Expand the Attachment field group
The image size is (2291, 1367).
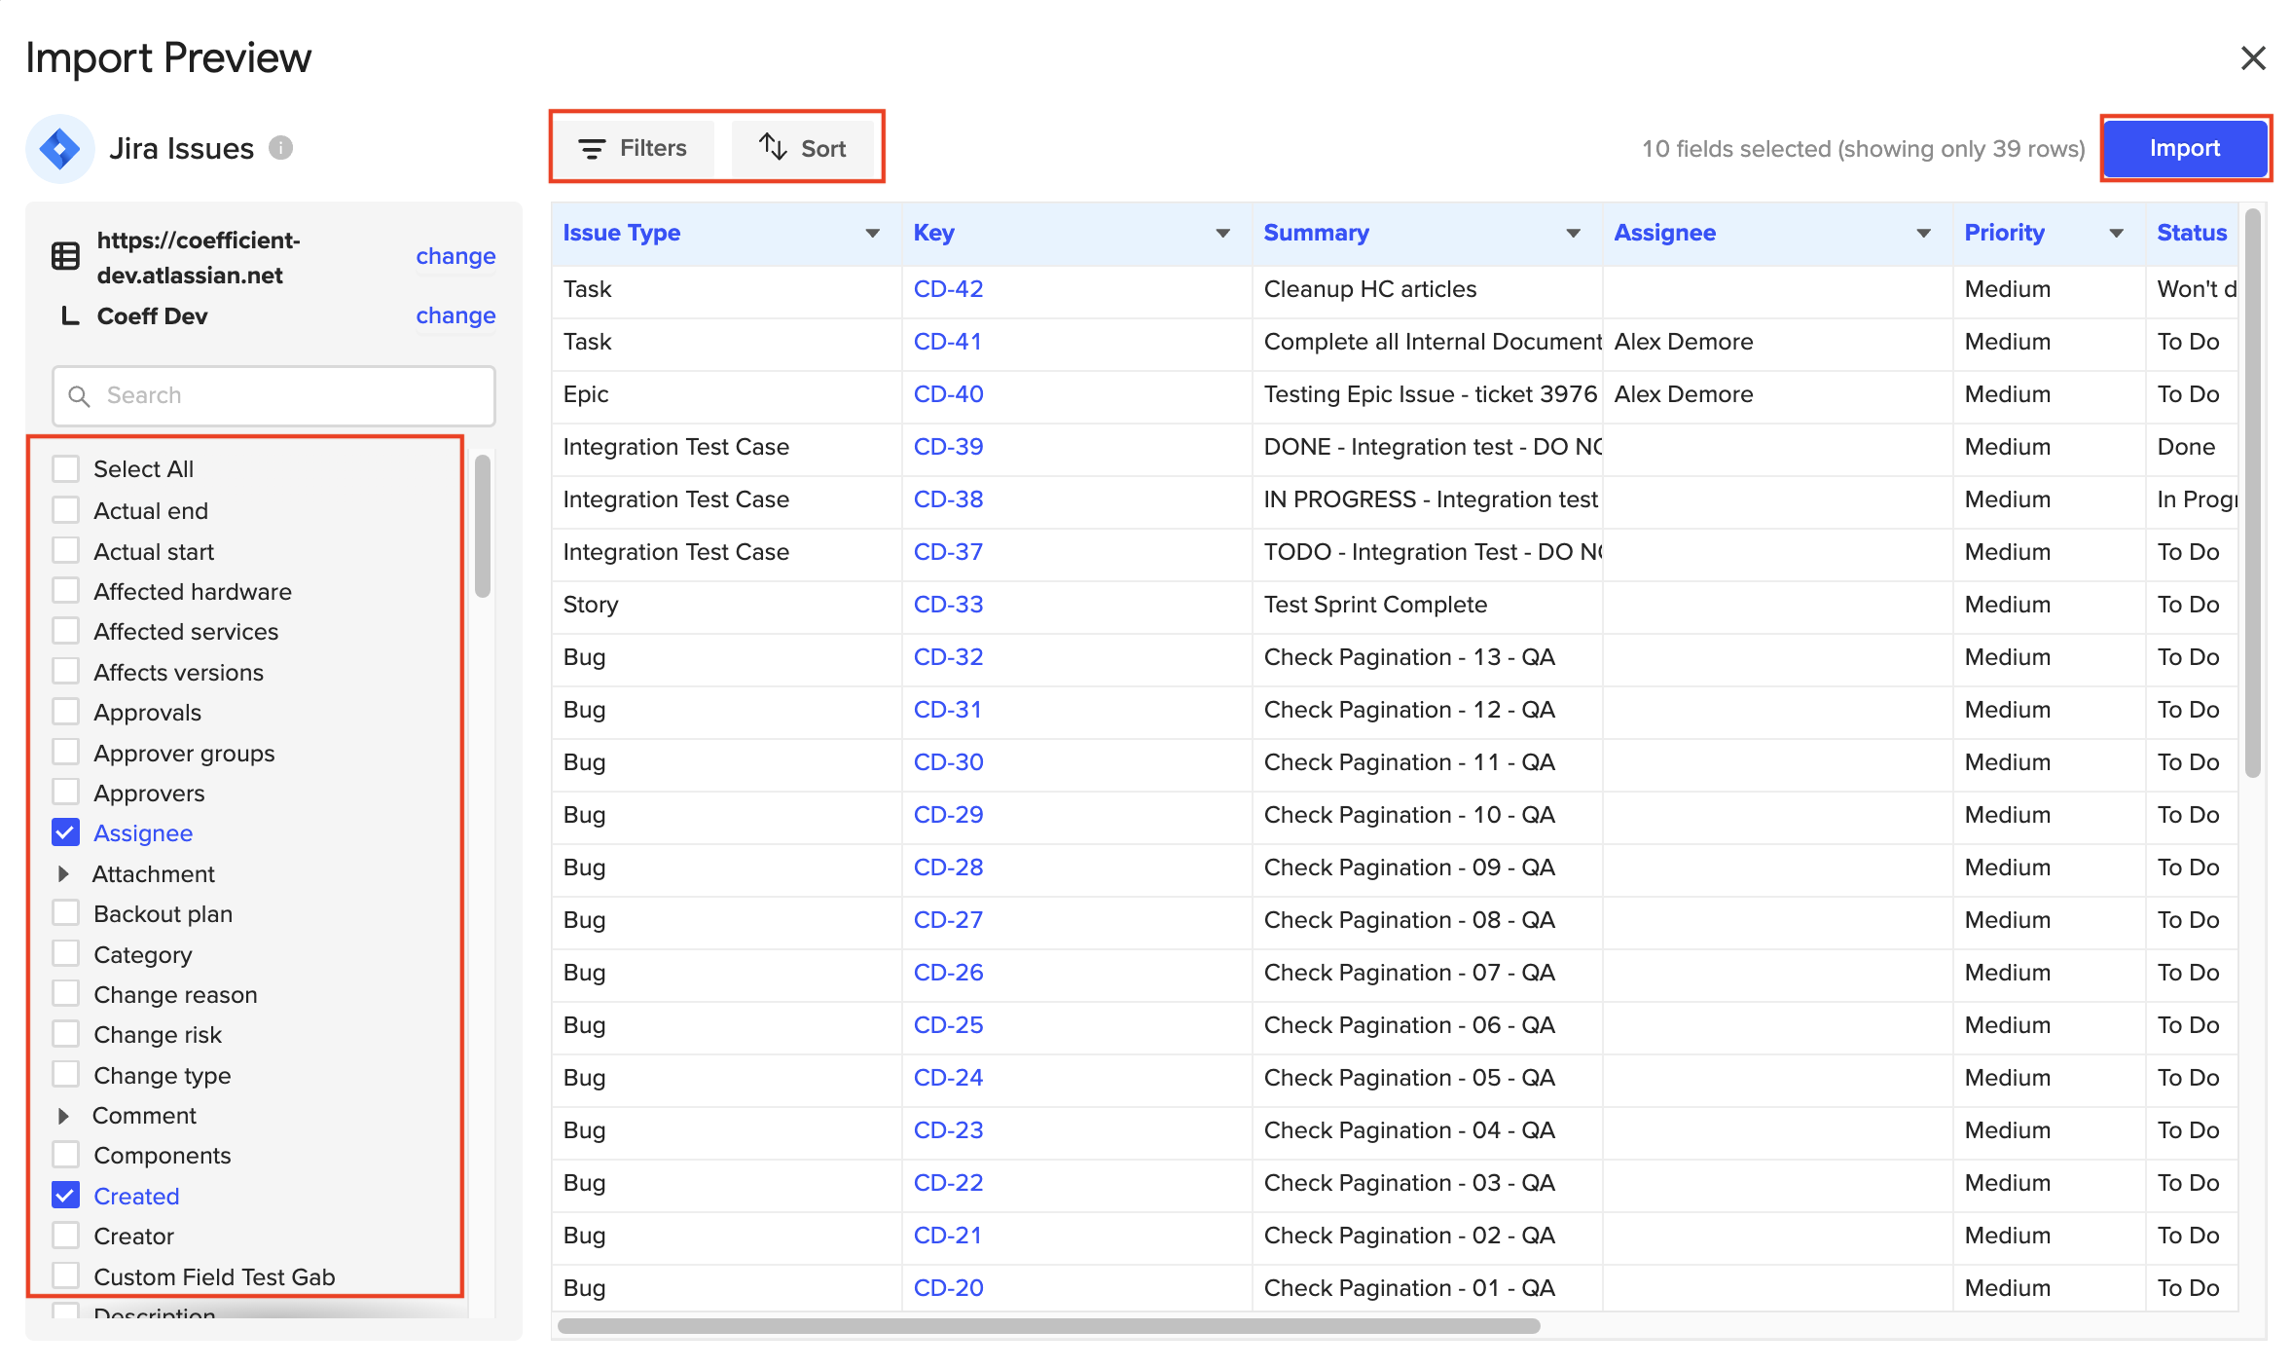[x=63, y=873]
